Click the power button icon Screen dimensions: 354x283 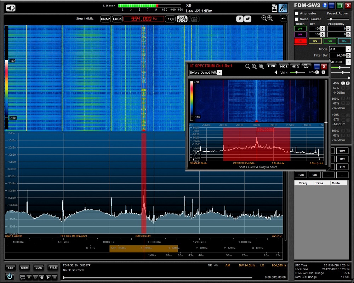click(10, 277)
